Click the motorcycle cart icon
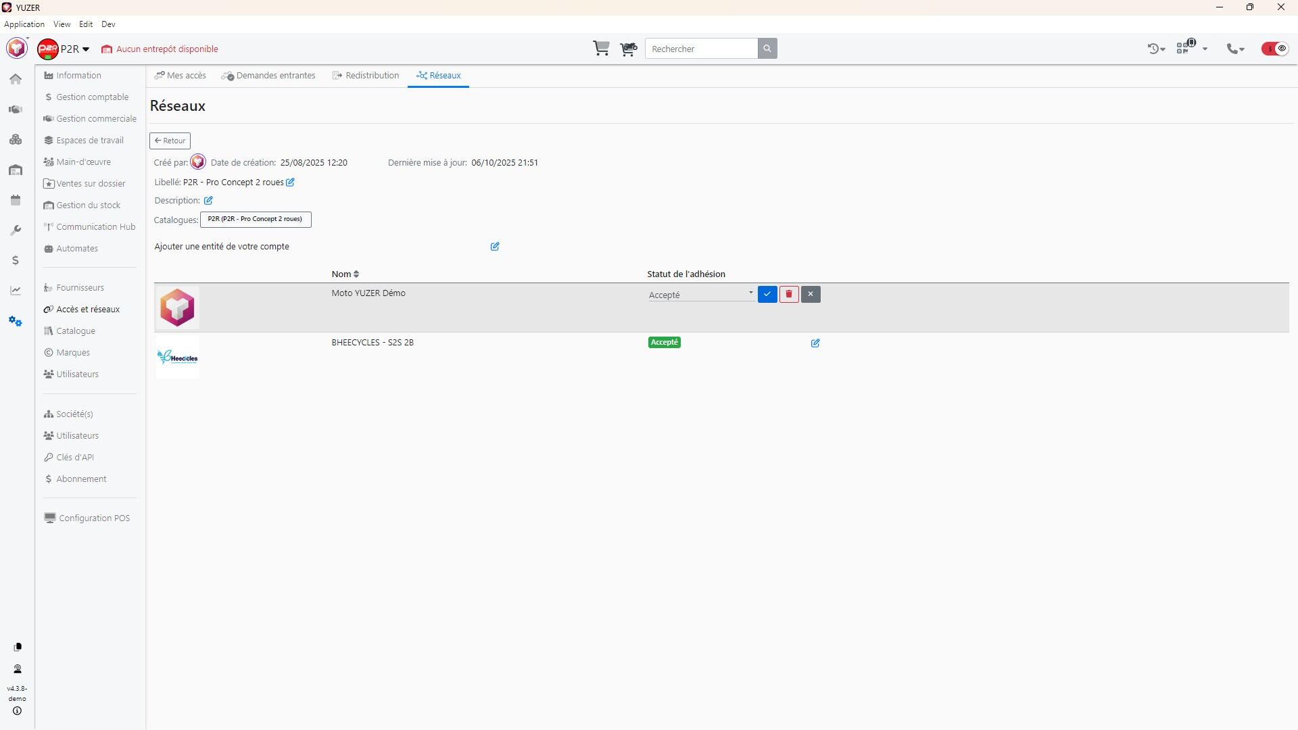The image size is (1298, 730). pos(628,49)
